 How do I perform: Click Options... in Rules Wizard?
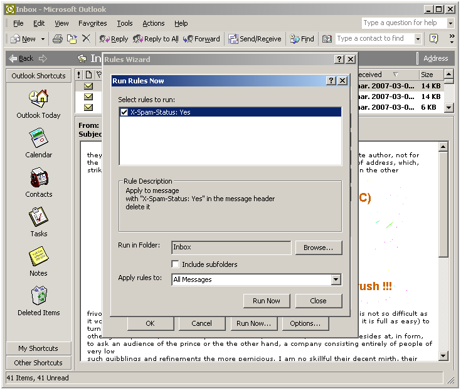[305, 323]
